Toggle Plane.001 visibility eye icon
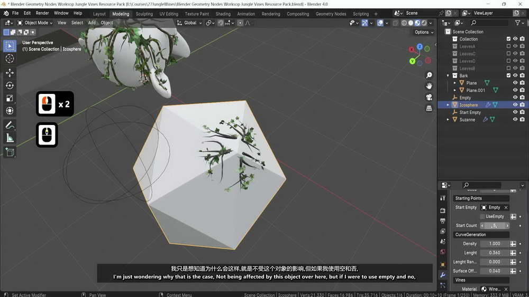 [x=515, y=90]
